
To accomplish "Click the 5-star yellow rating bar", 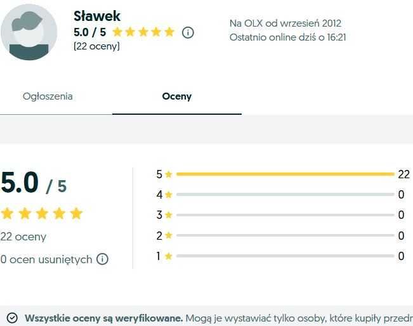I will [x=285, y=174].
